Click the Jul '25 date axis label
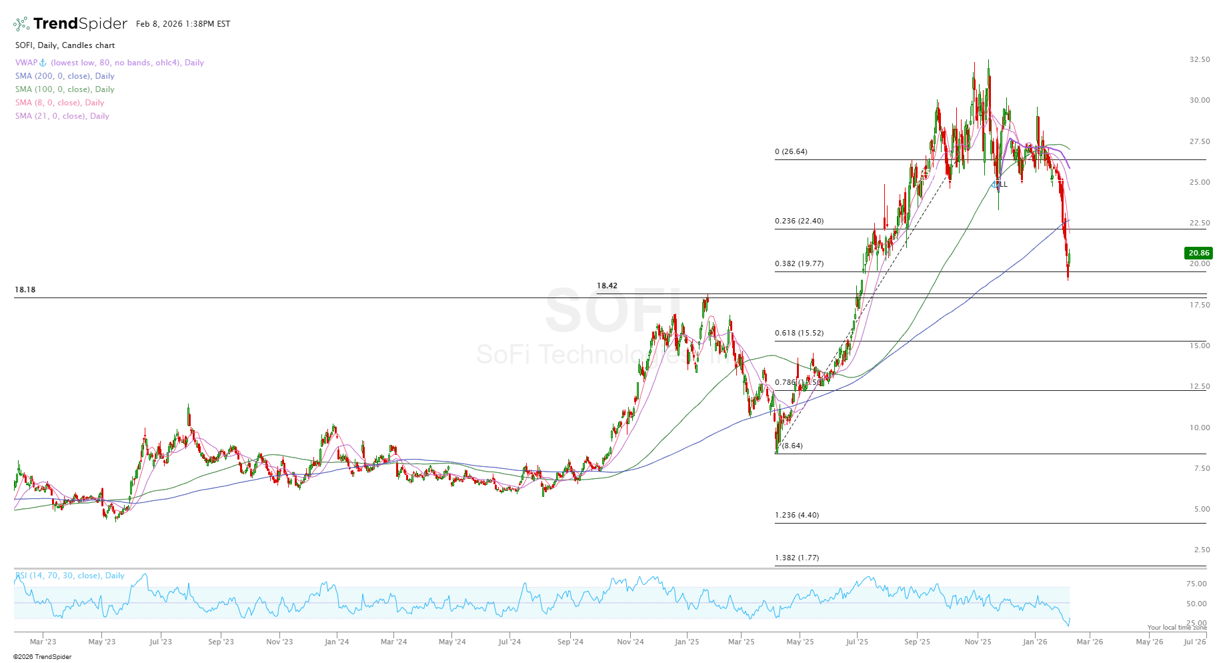Viewport: 1227px width, 663px height. click(x=857, y=642)
